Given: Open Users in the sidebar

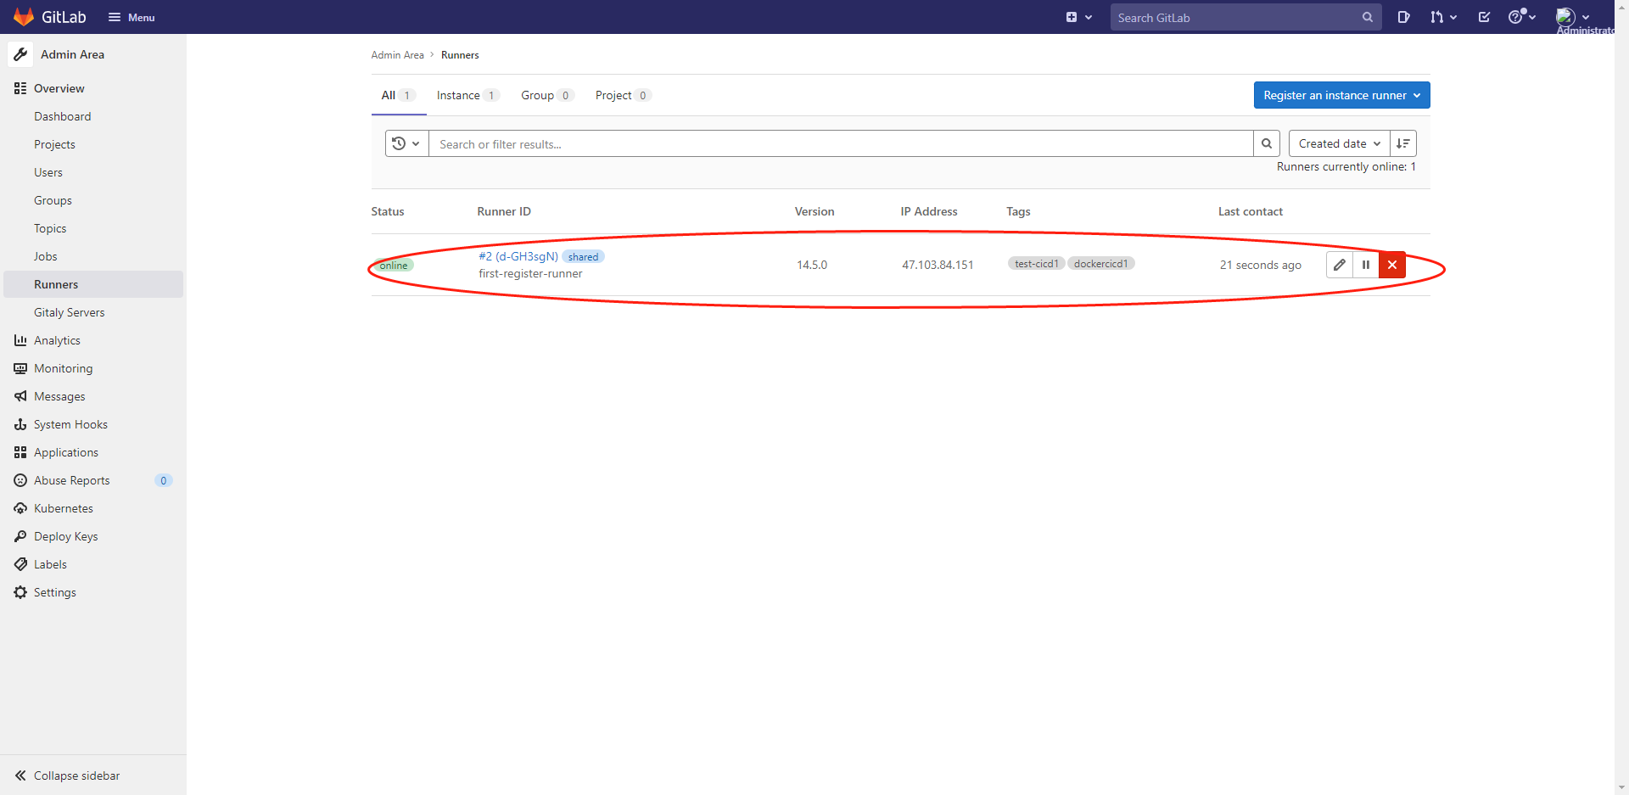Looking at the screenshot, I should point(48,172).
